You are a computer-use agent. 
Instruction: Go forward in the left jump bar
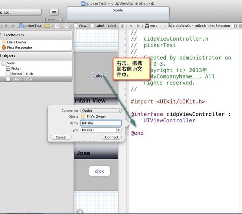(13, 26)
